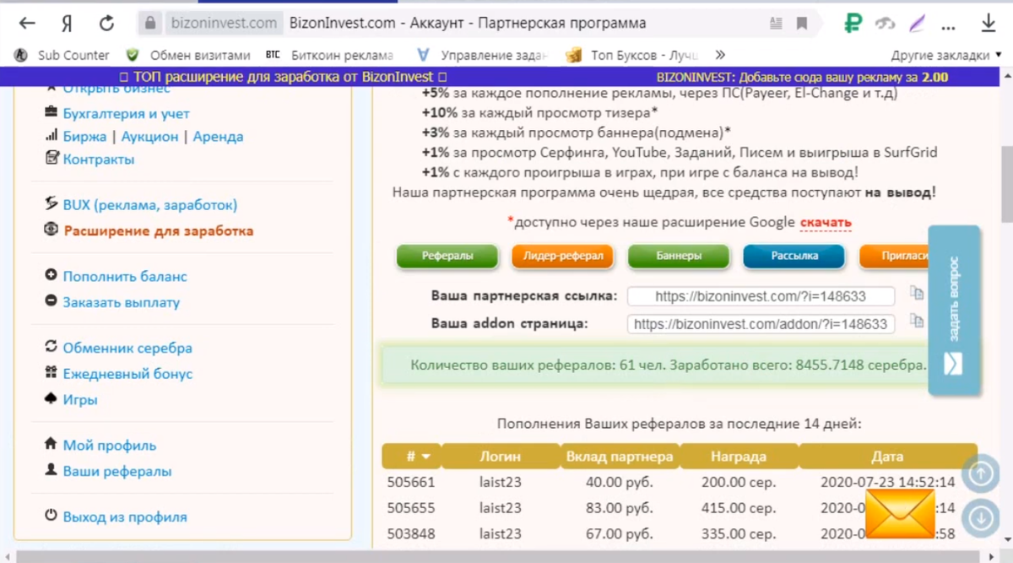Viewport: 1013px width, 563px height.
Task: Copy the addon page link with copy icon
Action: point(917,321)
